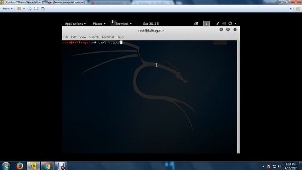
Task: Send Ctrl+Alt+Del to the virtual machine
Action: [x=29, y=8]
